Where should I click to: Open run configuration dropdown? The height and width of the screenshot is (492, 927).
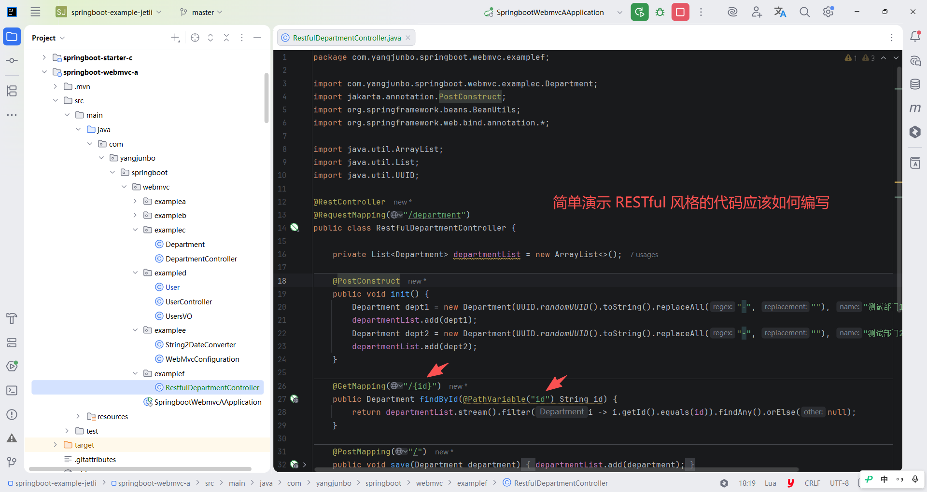click(620, 13)
